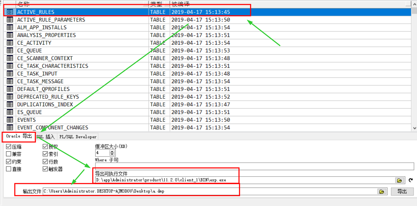Switch to the SQL 插入 tab
The width and height of the screenshot is (417, 206).
[46, 137]
